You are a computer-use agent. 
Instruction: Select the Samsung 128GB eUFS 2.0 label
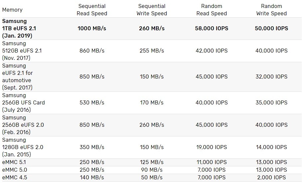coord(23,147)
